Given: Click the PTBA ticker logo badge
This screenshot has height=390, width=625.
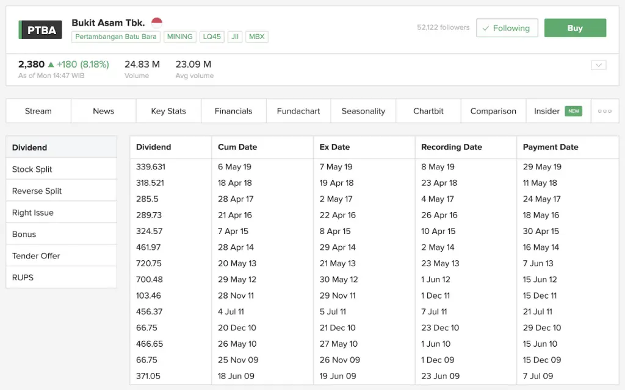Looking at the screenshot, I should 40,30.
